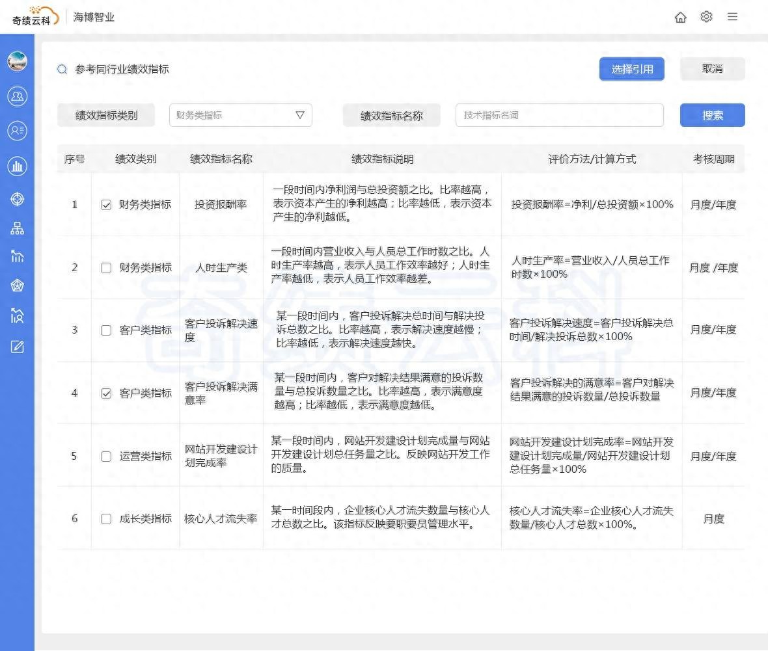The image size is (768, 651).
Task: Click the 海博智业 company name
Action: (x=94, y=17)
